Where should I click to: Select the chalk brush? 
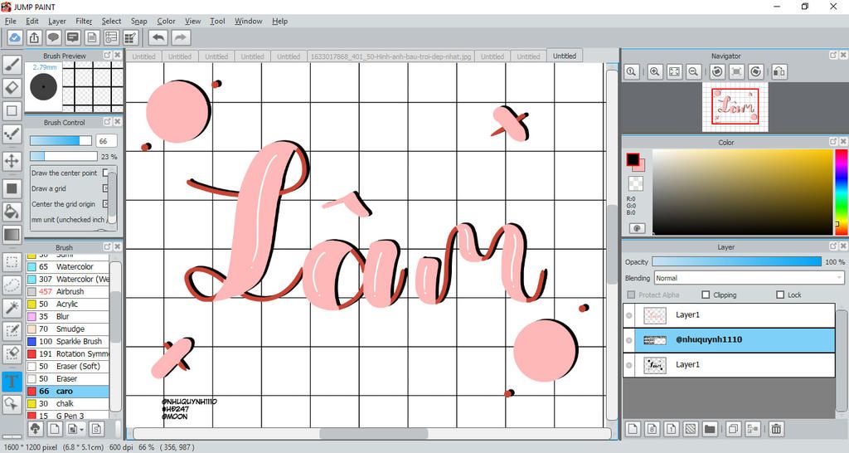click(68, 404)
